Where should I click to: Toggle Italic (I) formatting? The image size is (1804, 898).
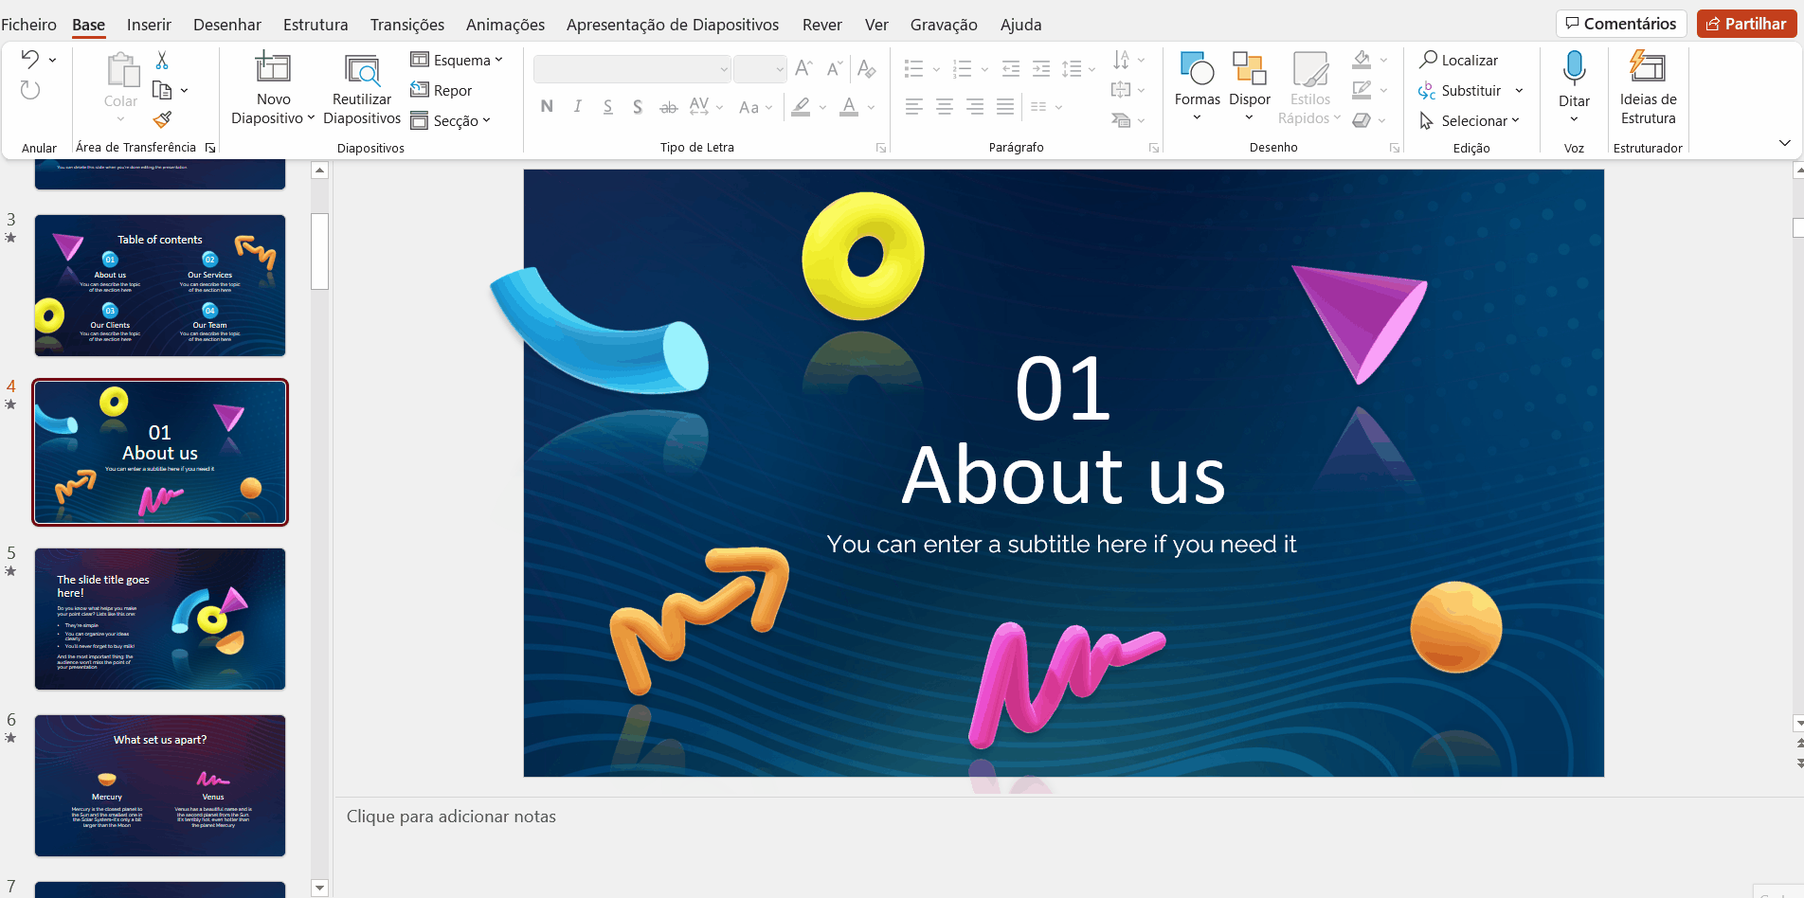(577, 106)
